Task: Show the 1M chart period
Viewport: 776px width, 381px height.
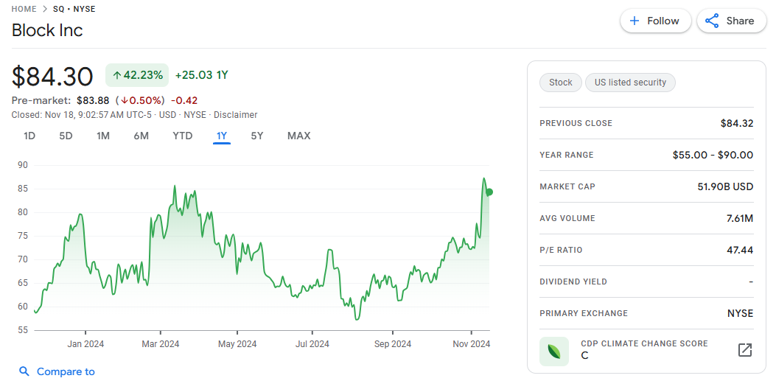Action: point(103,136)
